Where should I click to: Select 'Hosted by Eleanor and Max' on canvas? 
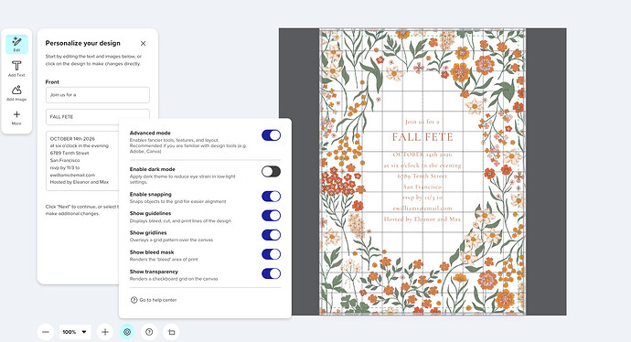tap(422, 219)
